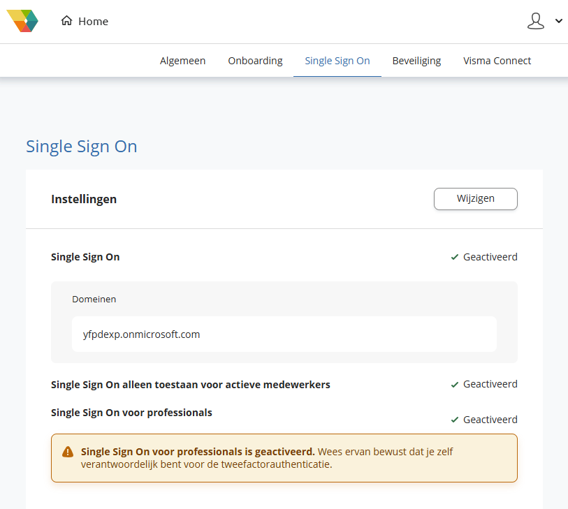Viewport: 568px width, 509px height.
Task: Click the Wijzigen button
Action: [475, 199]
